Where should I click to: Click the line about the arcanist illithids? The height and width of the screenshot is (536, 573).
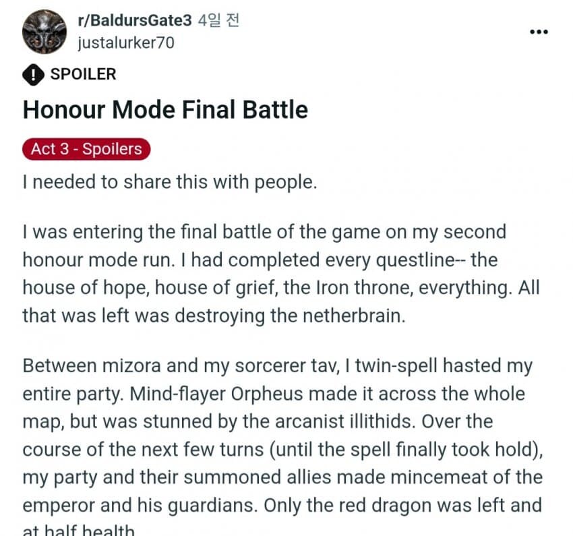coord(258,421)
